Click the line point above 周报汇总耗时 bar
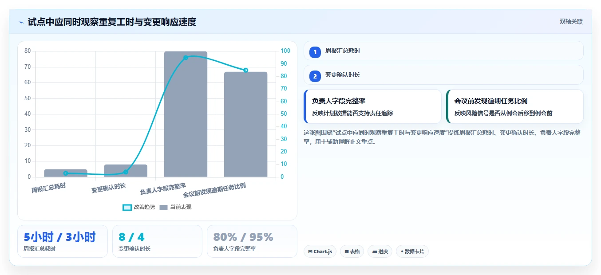 (x=66, y=173)
